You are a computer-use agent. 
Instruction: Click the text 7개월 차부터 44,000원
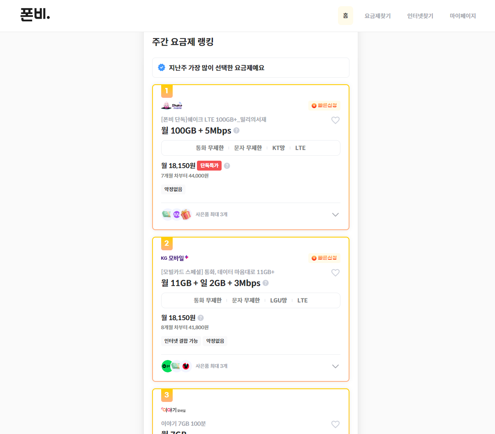185,175
